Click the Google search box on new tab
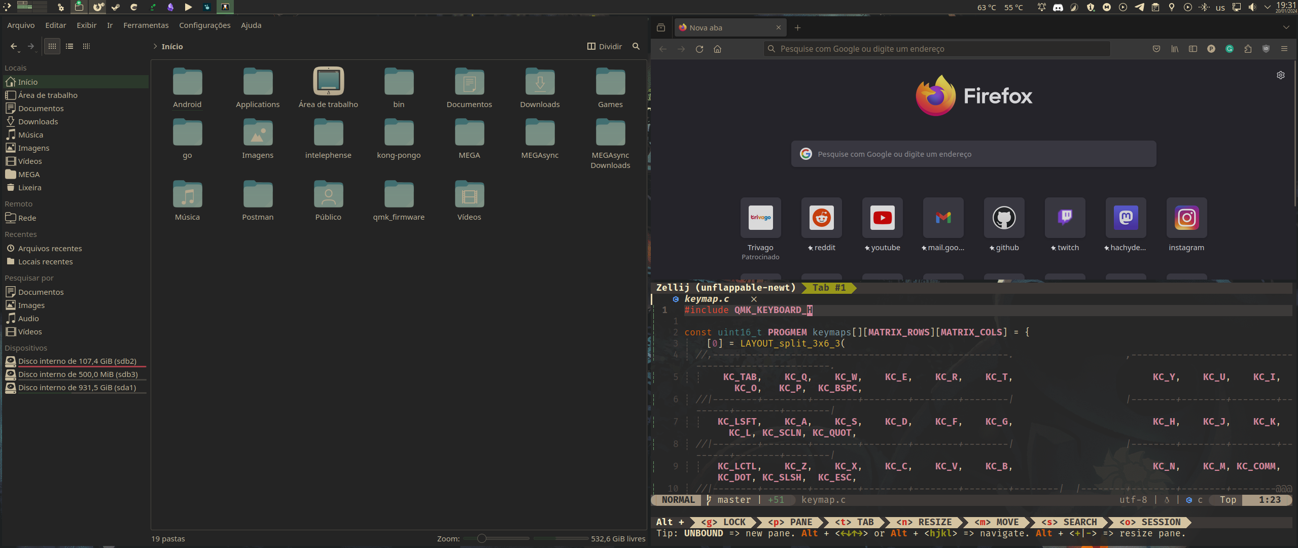Image resolution: width=1298 pixels, height=548 pixels. [974, 154]
